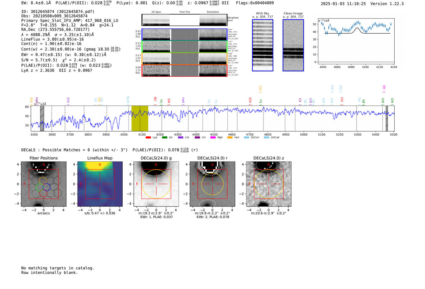Click the Weighted Sum 2D spectrum strip
The width and height of the screenshot is (425, 289).
click(x=185, y=20)
